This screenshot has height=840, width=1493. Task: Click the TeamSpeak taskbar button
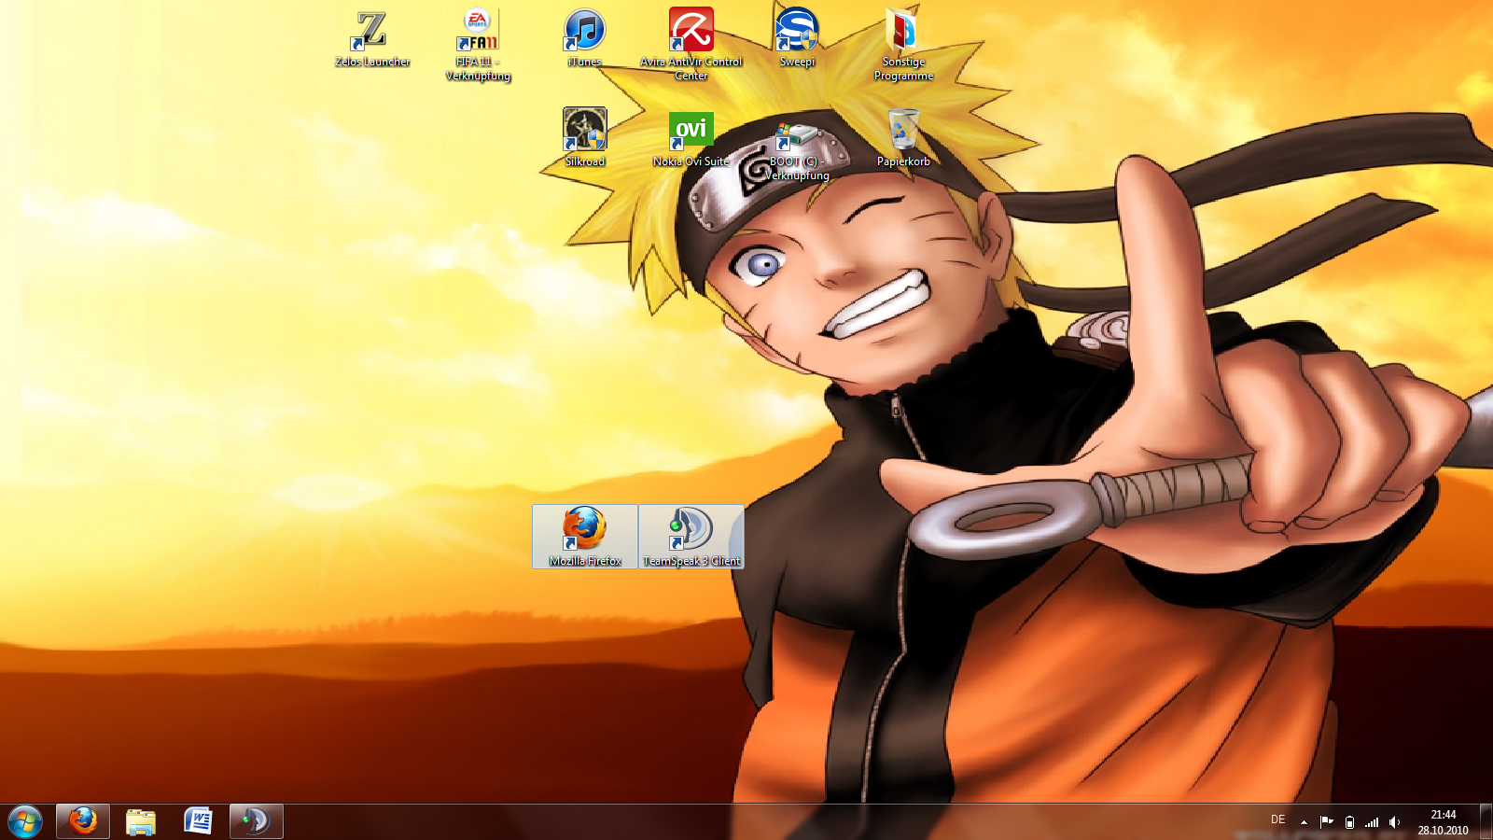257,821
